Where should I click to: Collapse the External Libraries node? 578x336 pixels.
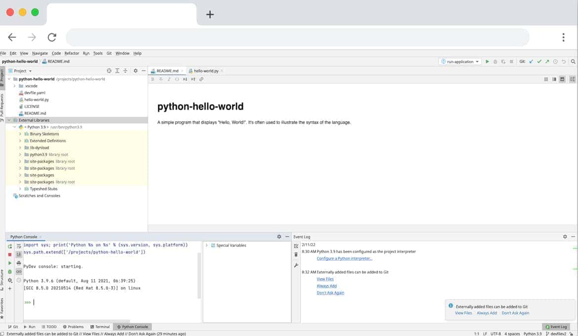(9, 120)
